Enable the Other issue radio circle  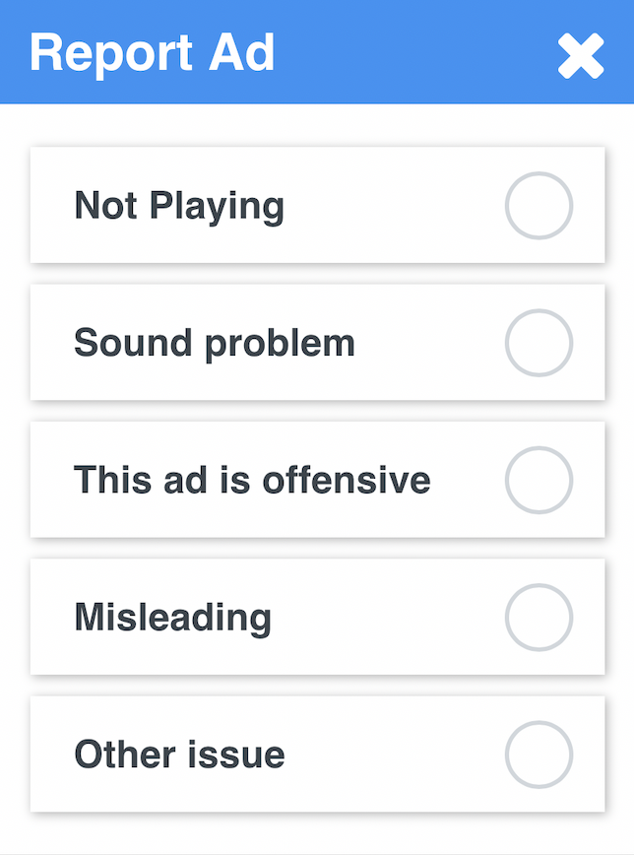click(x=539, y=755)
